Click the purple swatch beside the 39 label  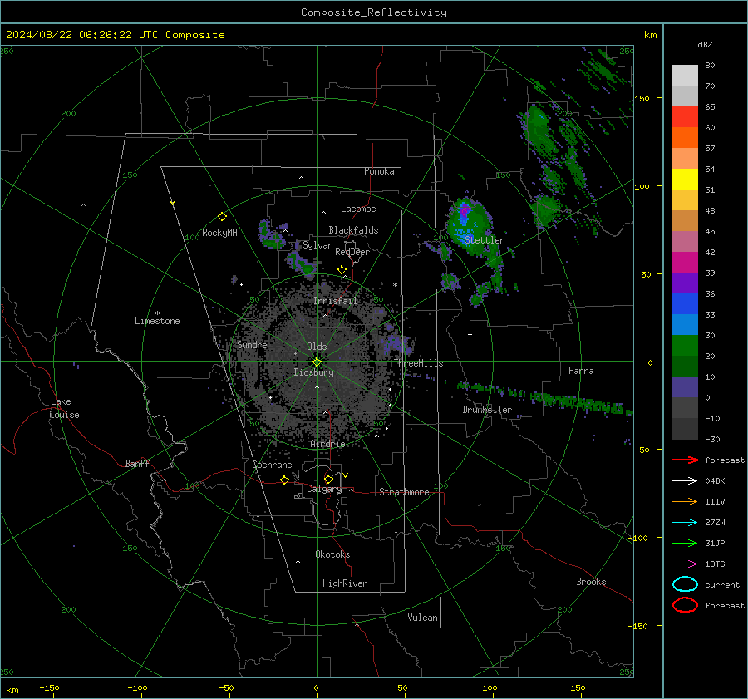[685, 283]
